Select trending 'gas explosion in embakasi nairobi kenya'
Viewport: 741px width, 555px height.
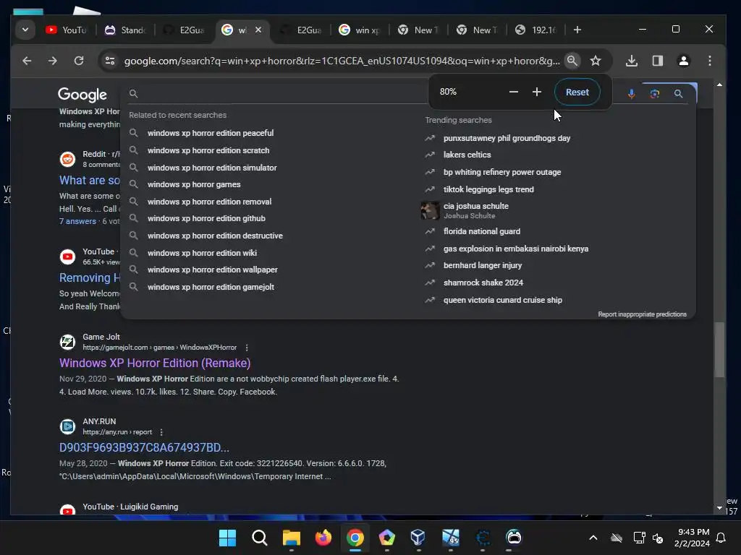coord(515,249)
